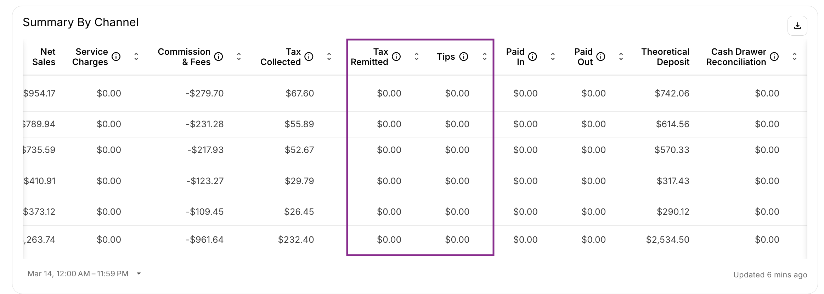The image size is (824, 294).
Task: Sort table by Commission & Fees arrows
Action: pyautogui.click(x=239, y=57)
